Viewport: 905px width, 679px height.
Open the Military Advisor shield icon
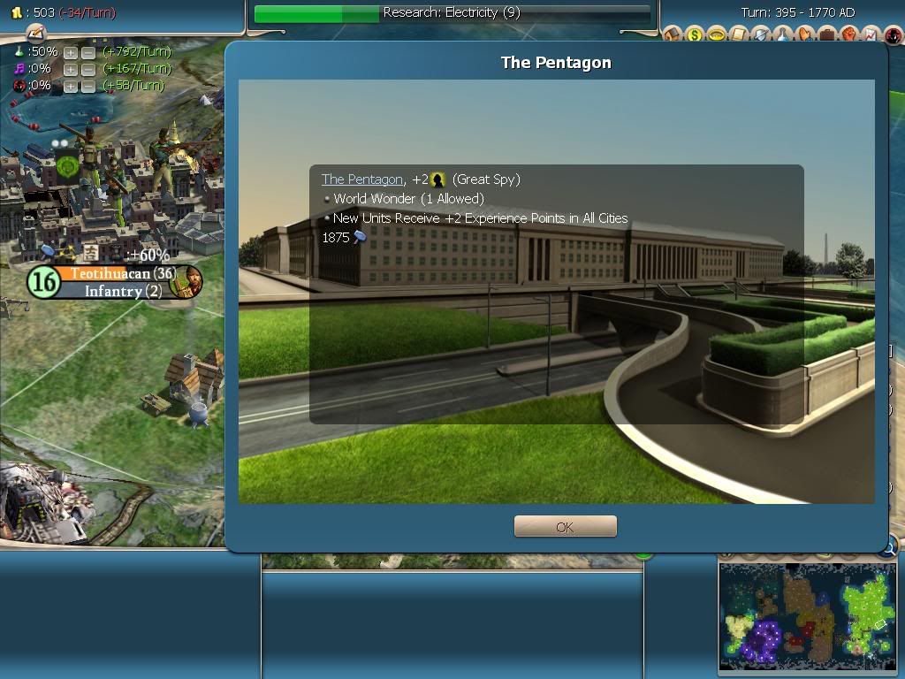(x=761, y=34)
